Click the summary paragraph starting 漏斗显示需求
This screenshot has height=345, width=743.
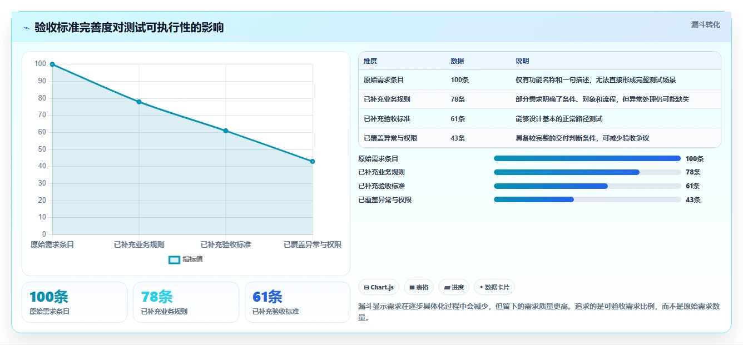539,312
